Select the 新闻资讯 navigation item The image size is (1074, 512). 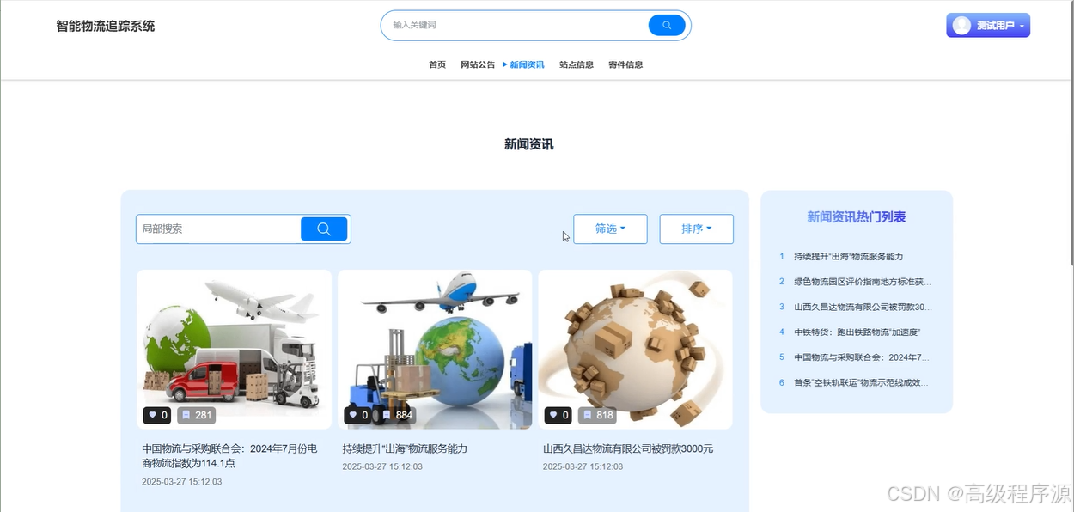(x=527, y=64)
